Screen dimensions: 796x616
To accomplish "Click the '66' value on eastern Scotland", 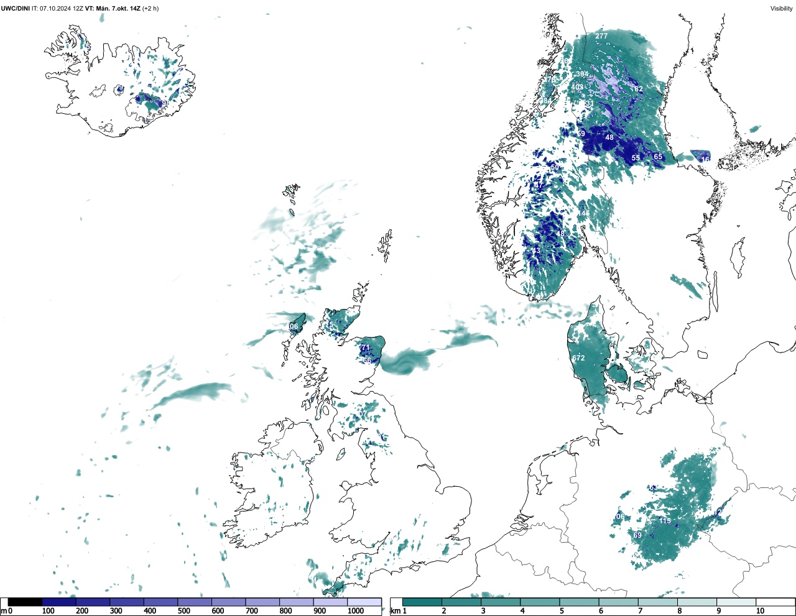I will pyautogui.click(x=367, y=361).
